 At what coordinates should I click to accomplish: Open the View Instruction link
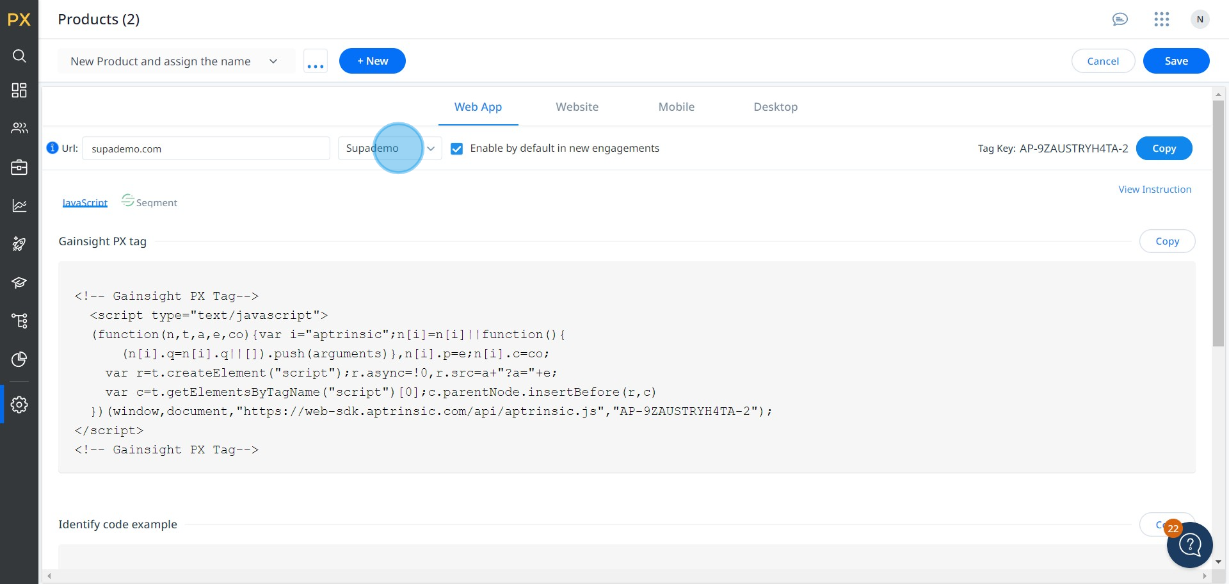click(x=1155, y=190)
